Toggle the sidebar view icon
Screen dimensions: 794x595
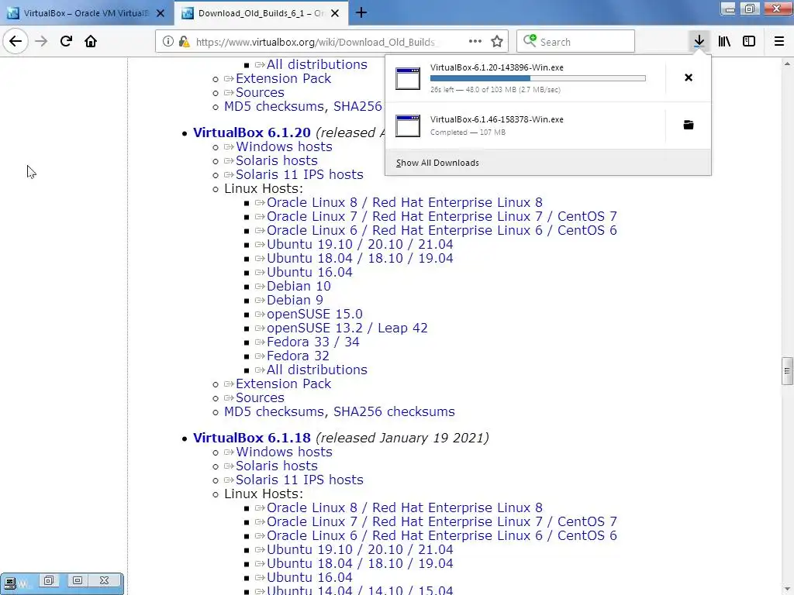(x=749, y=41)
